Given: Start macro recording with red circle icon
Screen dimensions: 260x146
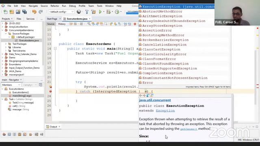Looking at the screenshot, I should [x=135, y=24].
